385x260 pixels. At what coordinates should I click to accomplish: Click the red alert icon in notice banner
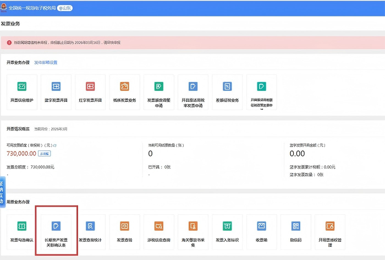click(x=9, y=42)
